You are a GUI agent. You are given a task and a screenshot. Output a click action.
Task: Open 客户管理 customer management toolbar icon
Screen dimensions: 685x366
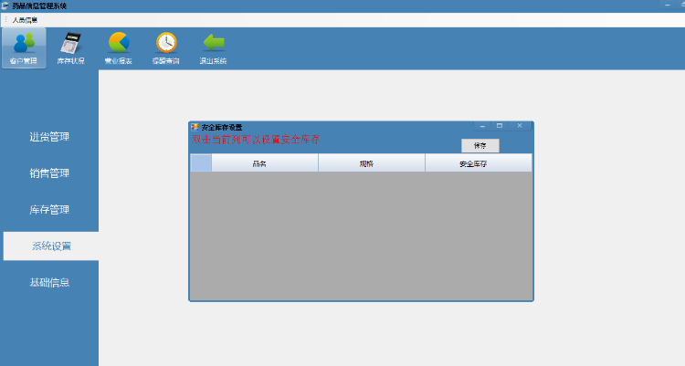[24, 48]
